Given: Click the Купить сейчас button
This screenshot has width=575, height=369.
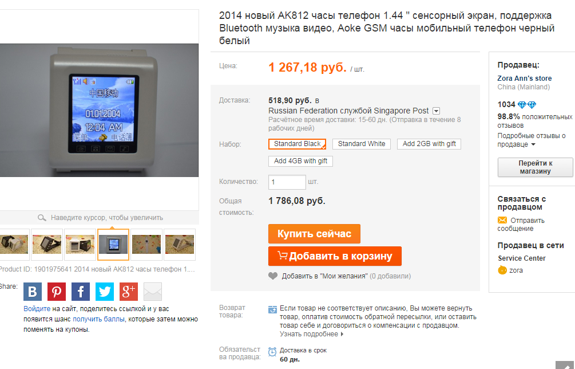Looking at the screenshot, I should (314, 234).
